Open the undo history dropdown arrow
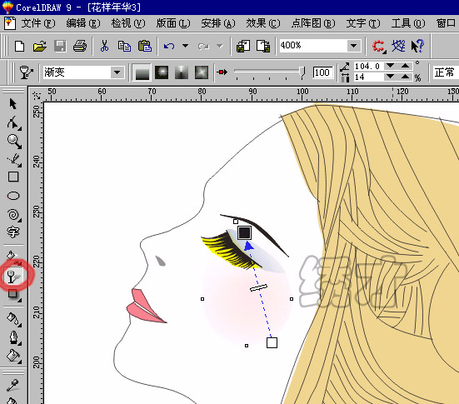 (x=185, y=46)
